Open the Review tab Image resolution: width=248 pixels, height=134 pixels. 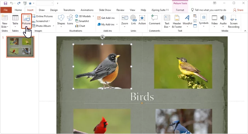[120, 10]
